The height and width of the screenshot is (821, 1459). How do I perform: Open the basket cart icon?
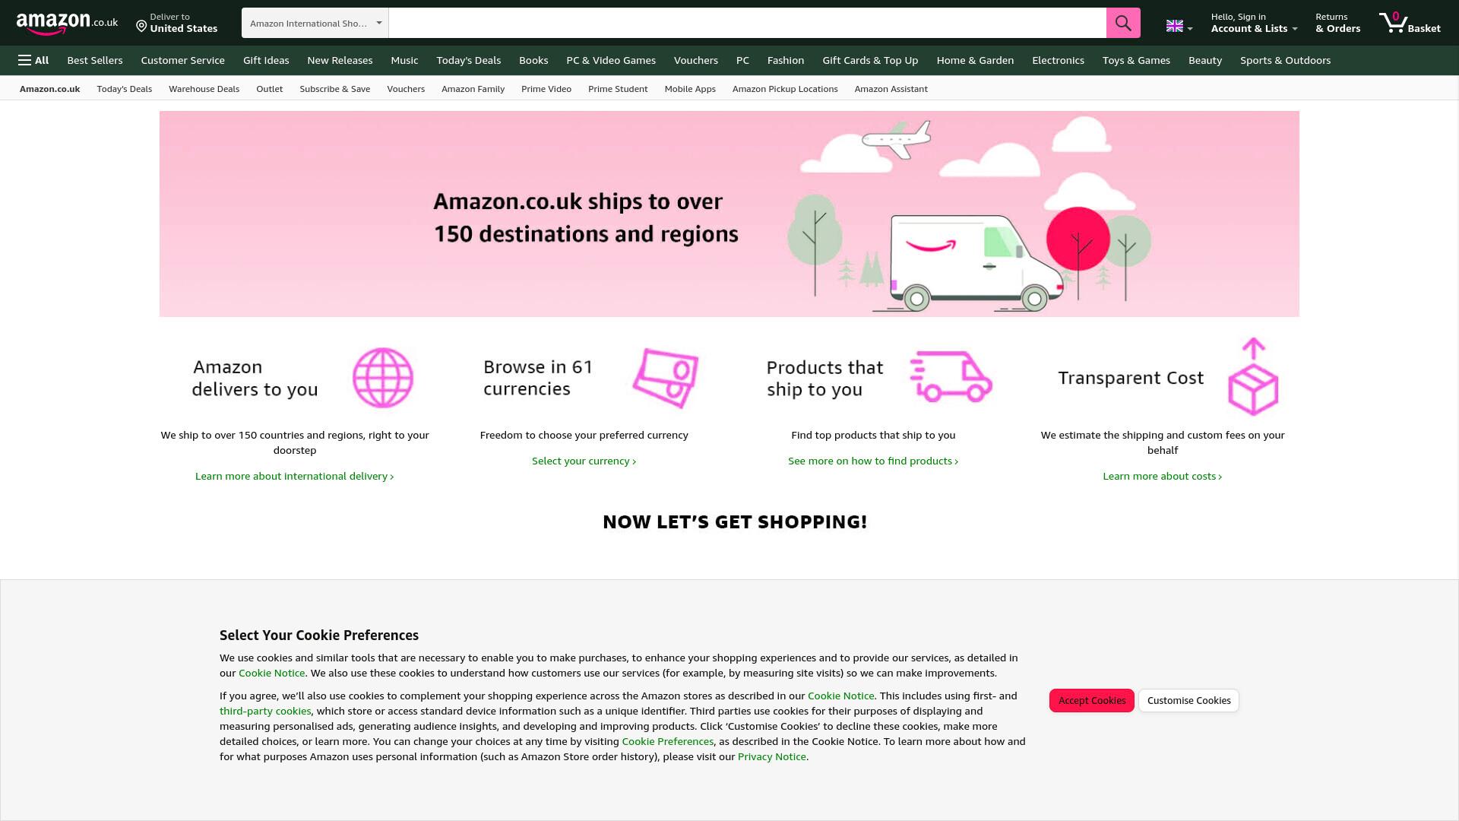(x=1410, y=23)
